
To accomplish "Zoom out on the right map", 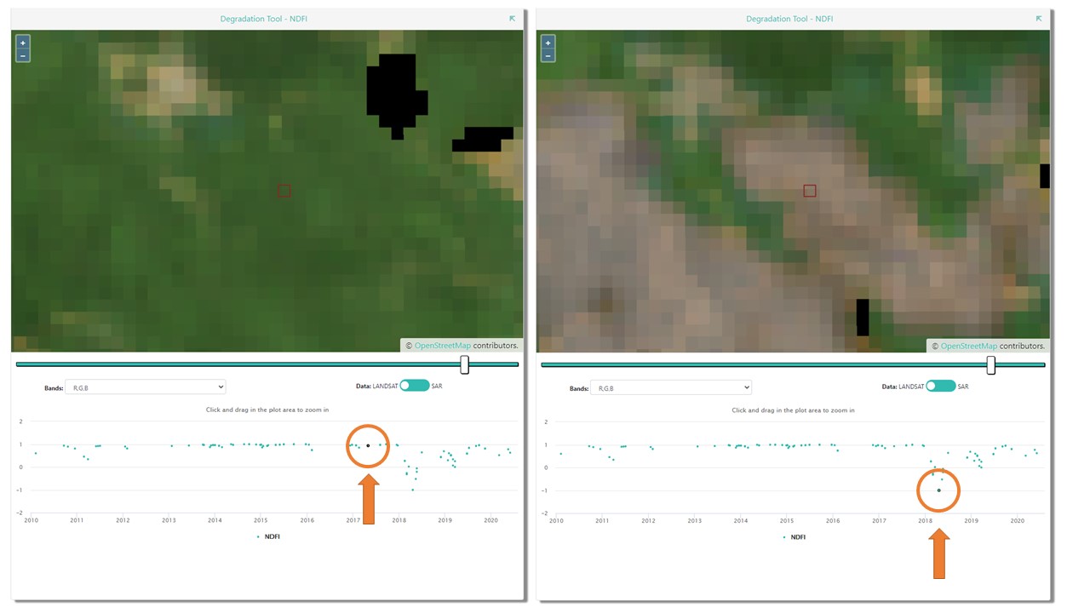I will [x=548, y=57].
